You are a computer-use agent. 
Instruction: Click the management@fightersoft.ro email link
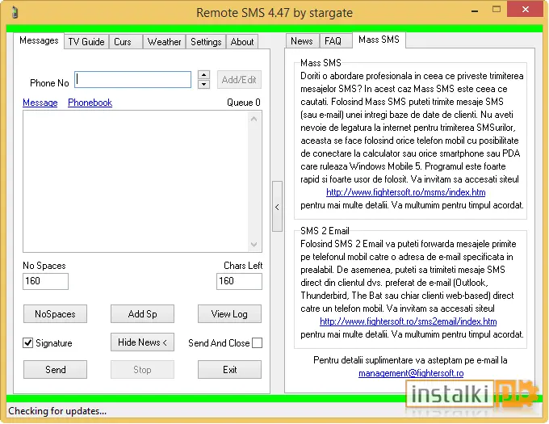tap(411, 373)
